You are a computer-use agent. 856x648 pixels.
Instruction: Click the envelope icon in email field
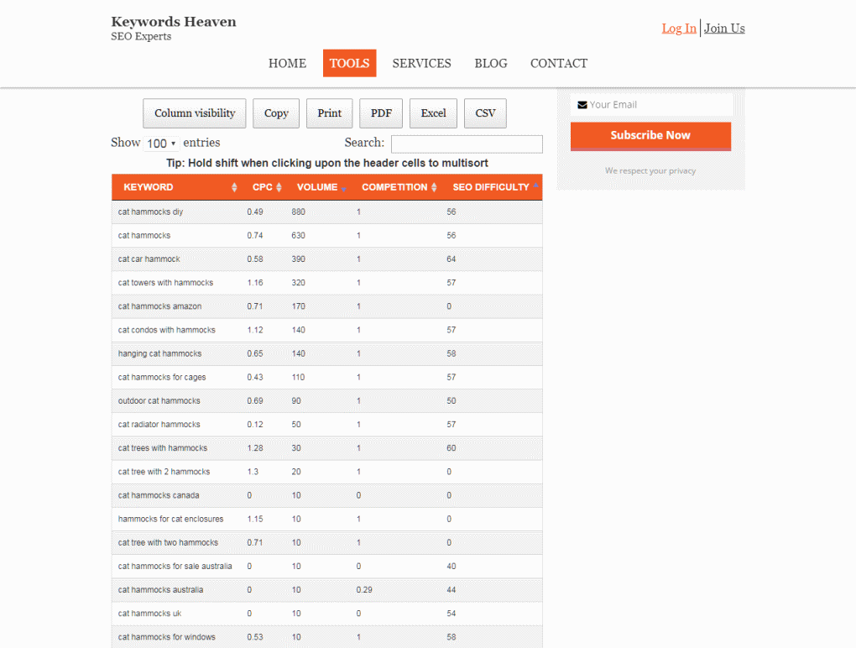582,105
